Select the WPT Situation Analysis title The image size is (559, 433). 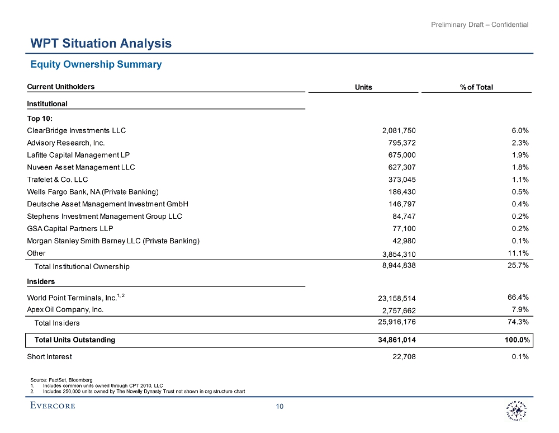coord(101,43)
